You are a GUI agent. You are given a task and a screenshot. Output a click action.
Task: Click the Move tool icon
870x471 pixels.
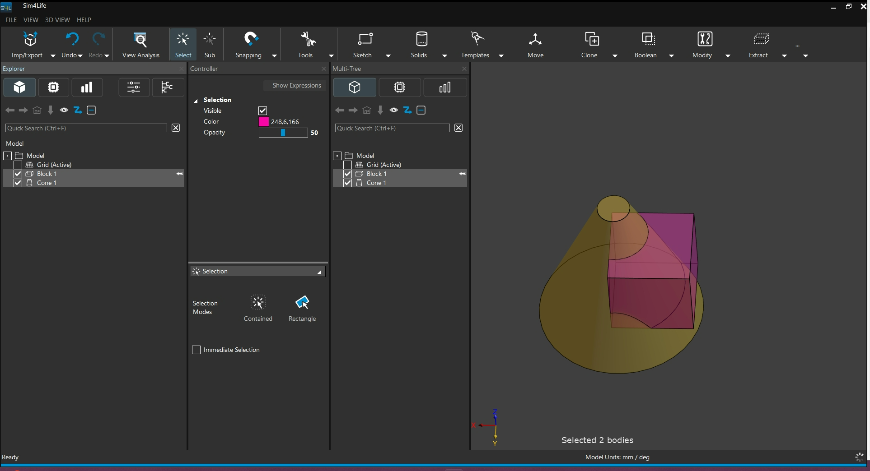coord(535,40)
